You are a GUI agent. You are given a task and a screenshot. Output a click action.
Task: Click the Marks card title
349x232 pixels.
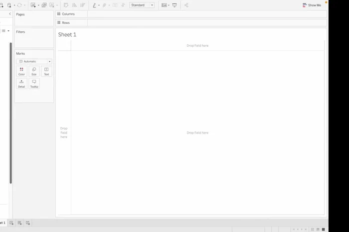(x=20, y=54)
